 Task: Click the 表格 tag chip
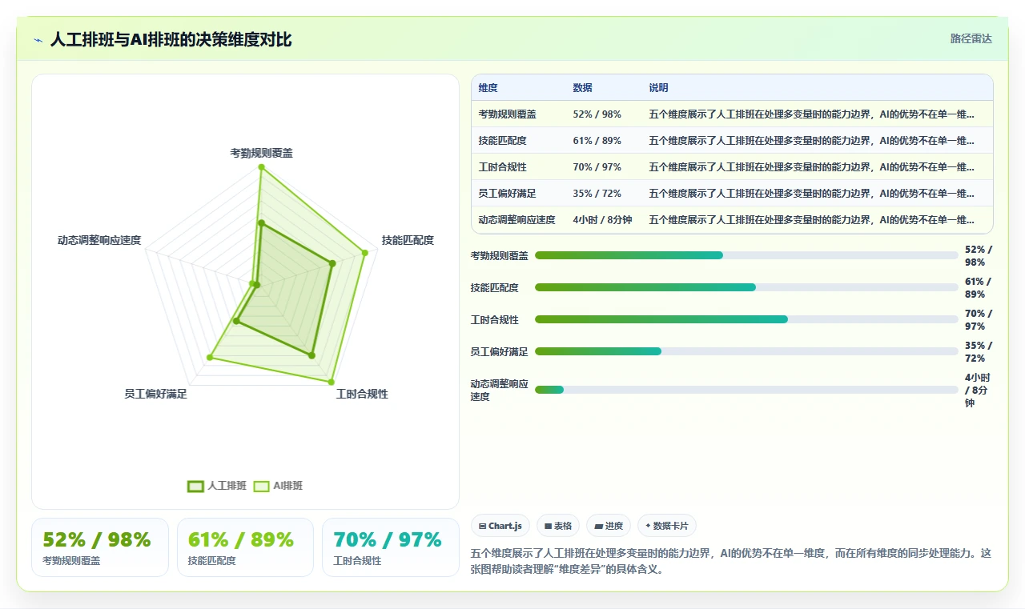pyautogui.click(x=558, y=526)
